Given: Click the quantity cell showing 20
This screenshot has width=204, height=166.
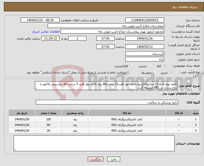Looking at the screenshot, I should (x=48, y=131).
